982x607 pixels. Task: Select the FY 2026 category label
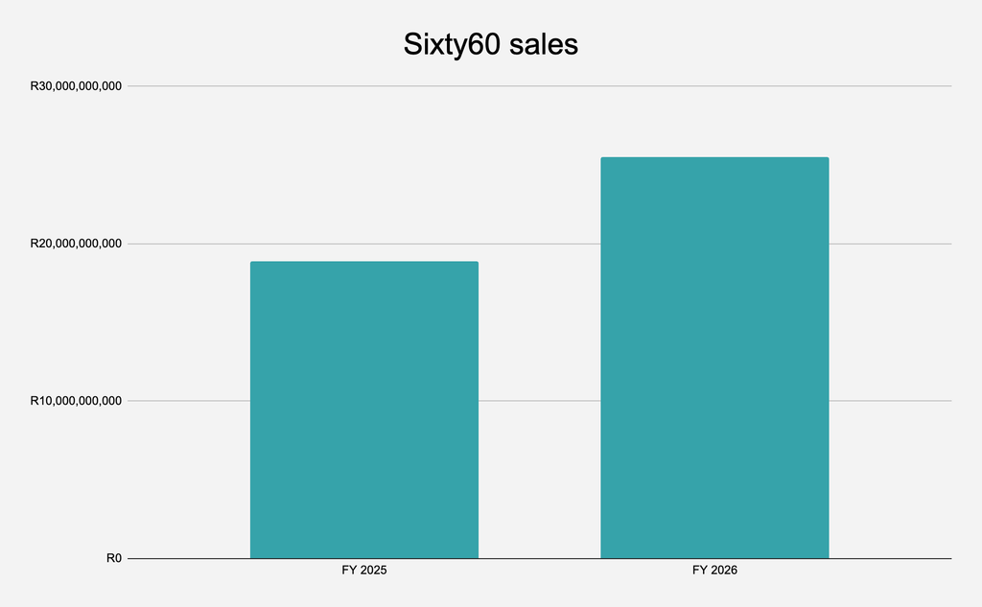(x=714, y=570)
